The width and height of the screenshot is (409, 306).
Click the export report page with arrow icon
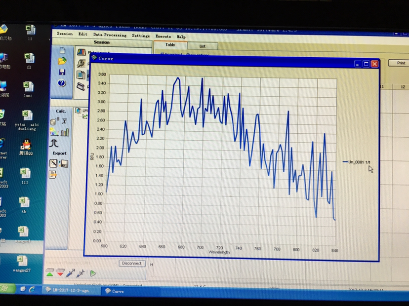point(53,174)
